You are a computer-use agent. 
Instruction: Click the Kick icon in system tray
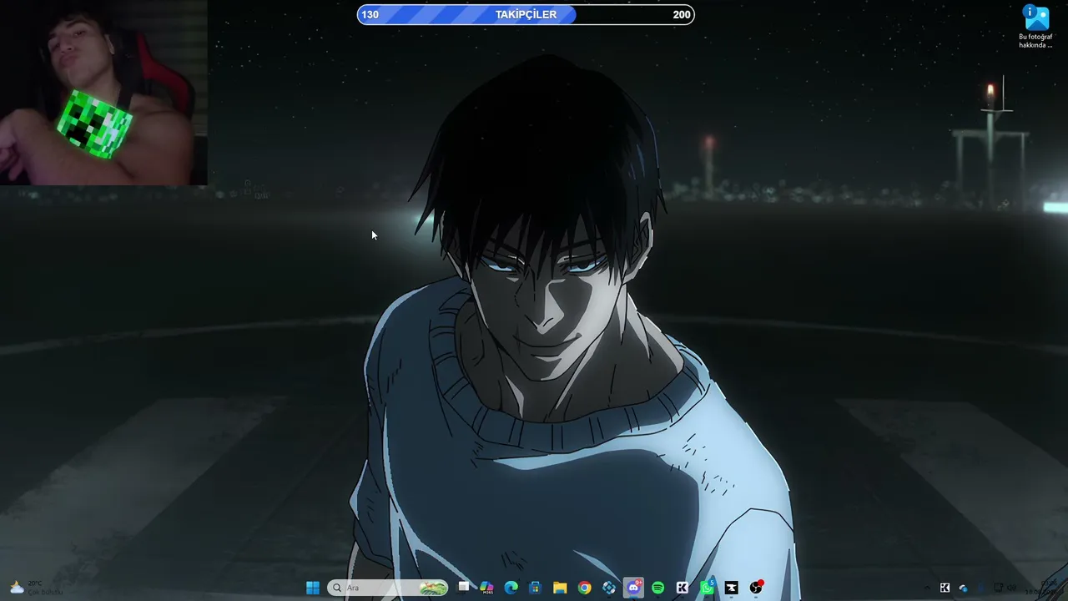pyautogui.click(x=945, y=588)
